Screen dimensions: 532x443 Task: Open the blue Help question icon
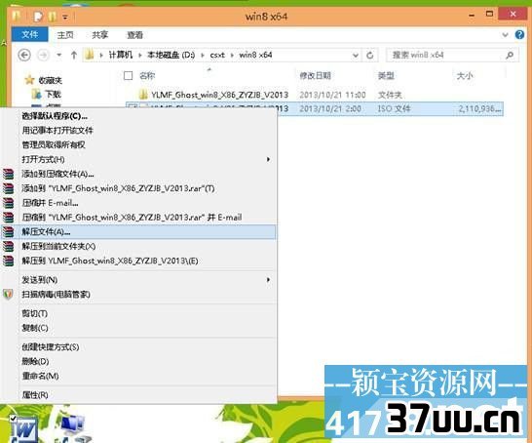pos(519,35)
